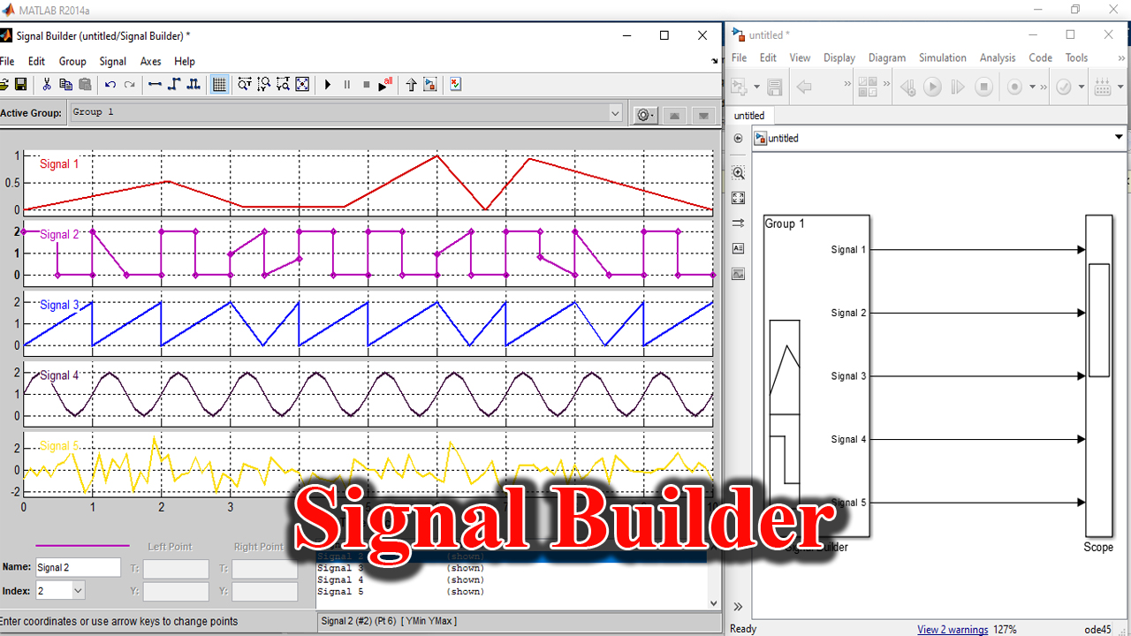Click ode45 in the Simulink status bar
1131x636 pixels.
(x=1100, y=629)
